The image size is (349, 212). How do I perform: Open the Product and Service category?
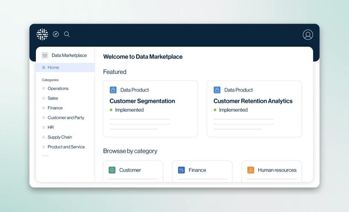tap(66, 147)
